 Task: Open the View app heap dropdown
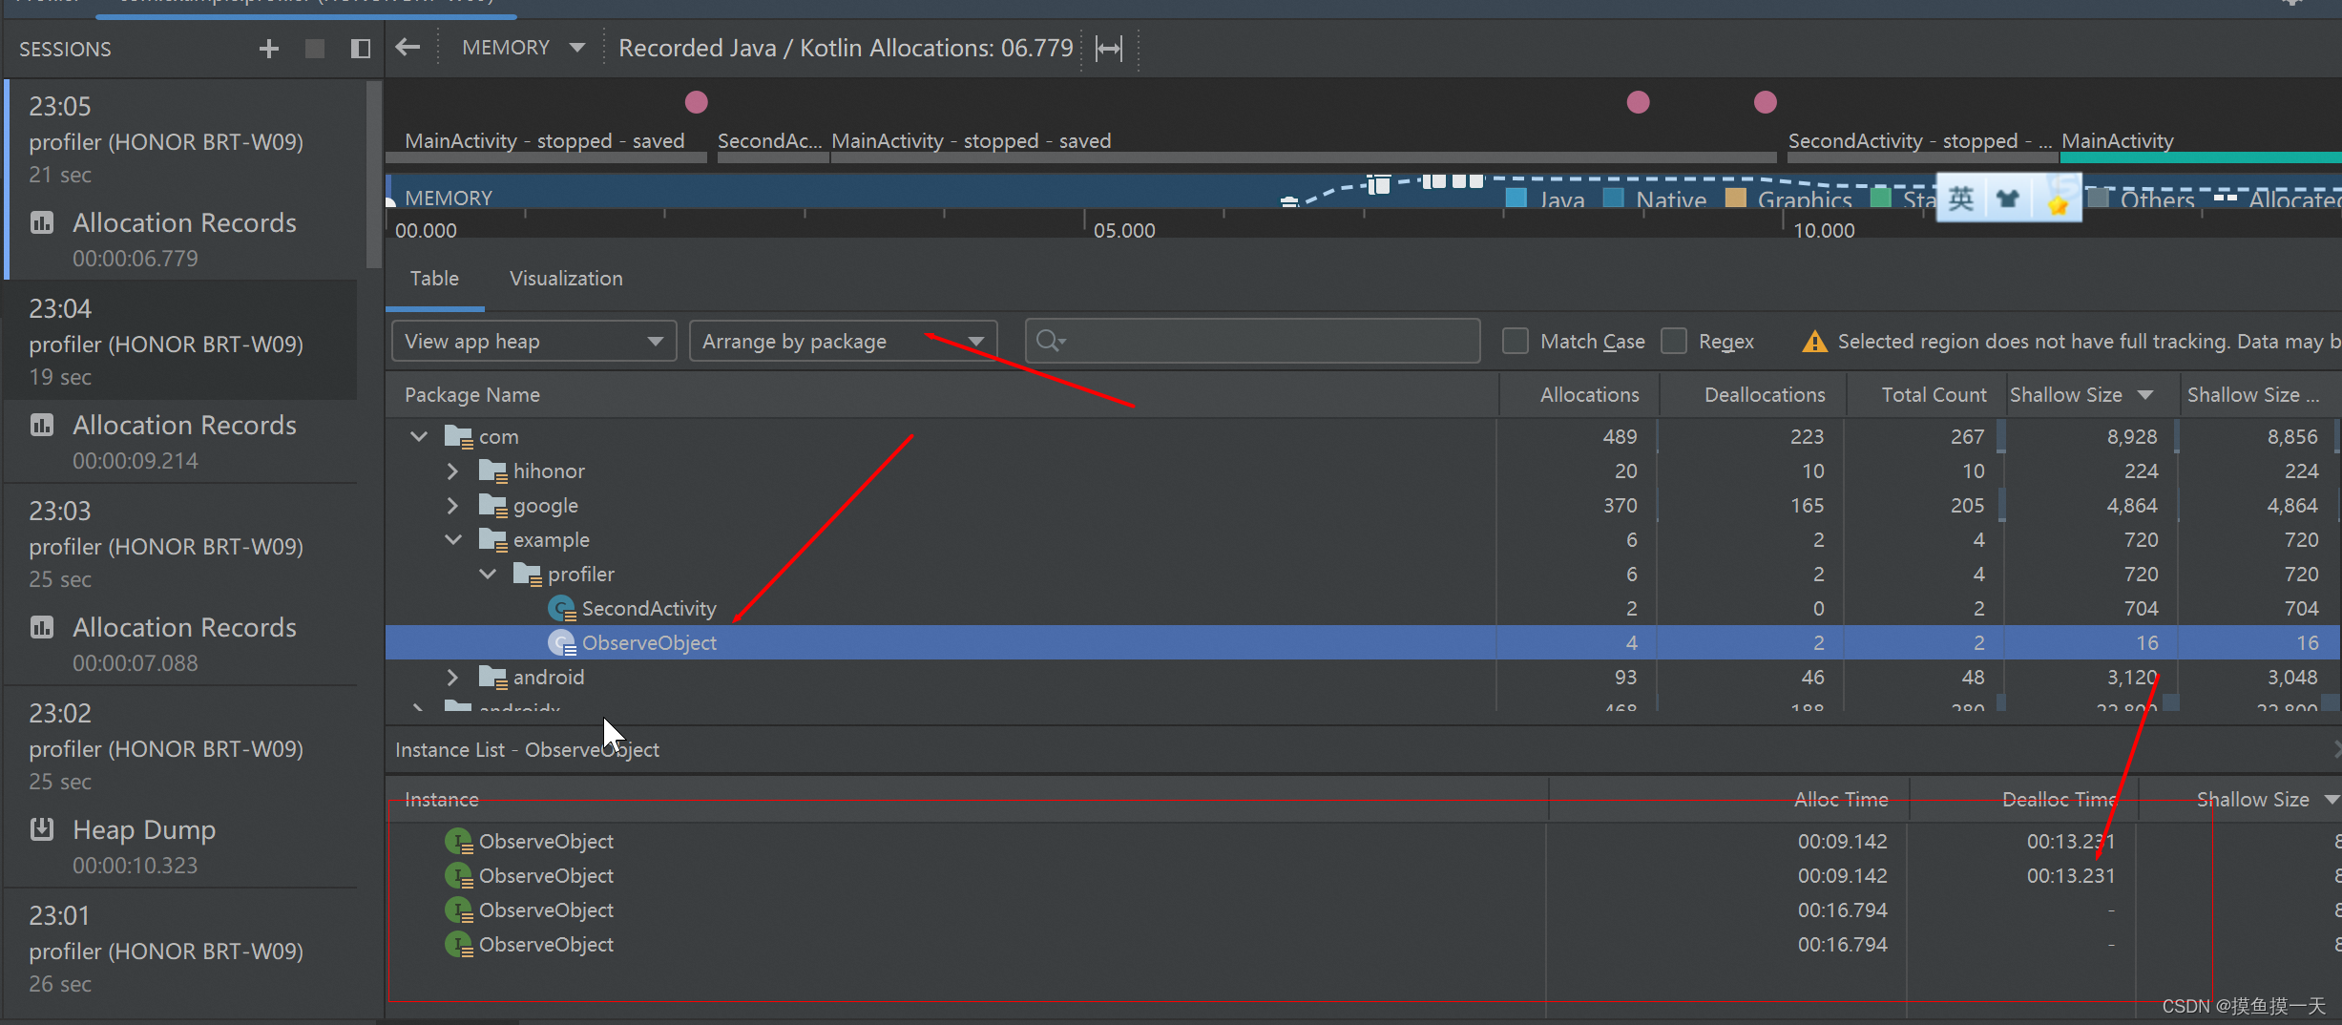(534, 342)
